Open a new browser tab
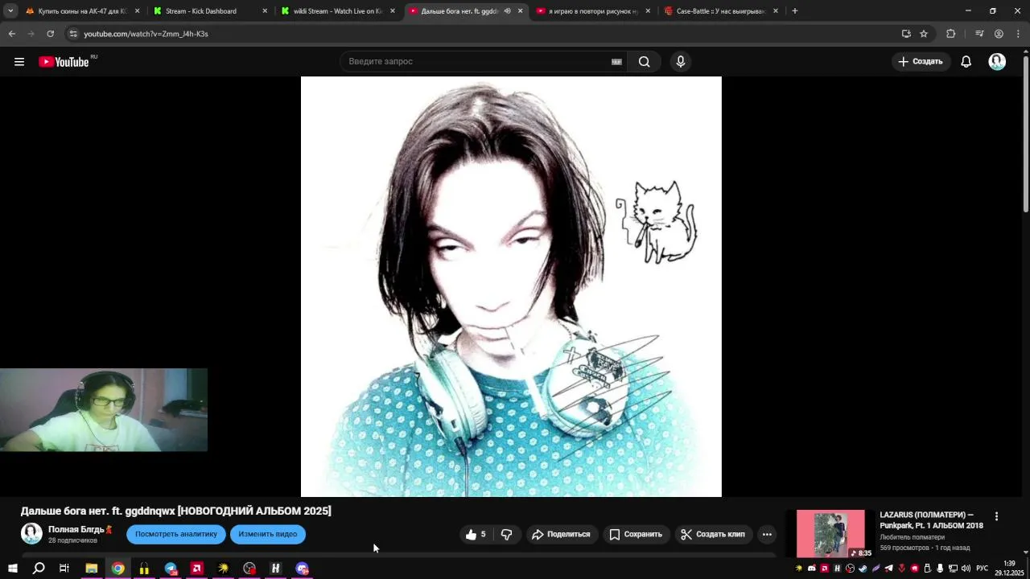1030x579 pixels. pos(795,11)
